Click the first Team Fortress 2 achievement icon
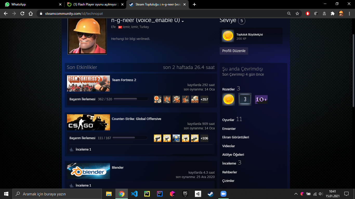Screen dimensions: 355x199 (158, 99)
